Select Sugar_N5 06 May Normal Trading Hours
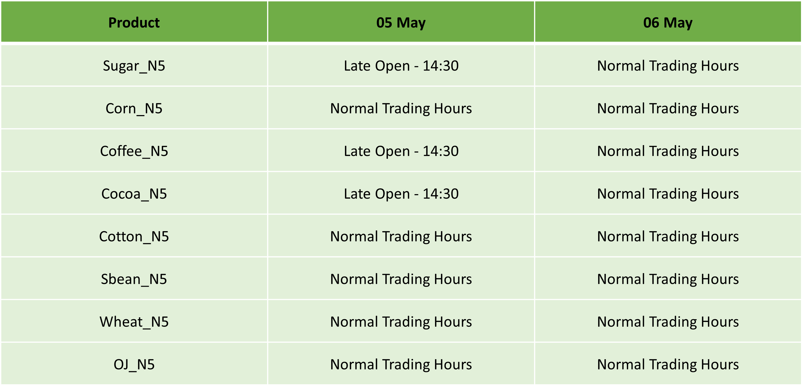This screenshot has width=804, height=386. (x=668, y=66)
